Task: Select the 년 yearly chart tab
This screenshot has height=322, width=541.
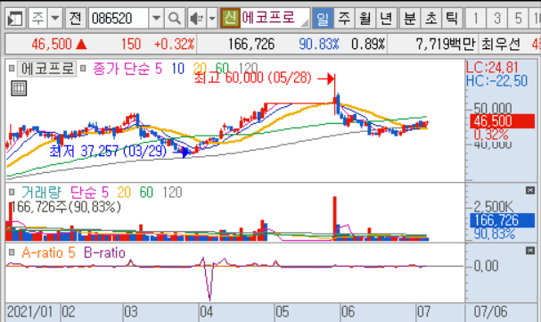Action: [x=386, y=18]
